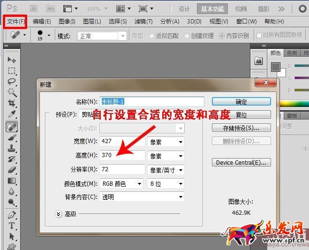Open the blending Mode dropdown
Image resolution: width=309 pixels, height=250 pixels.
[102, 36]
